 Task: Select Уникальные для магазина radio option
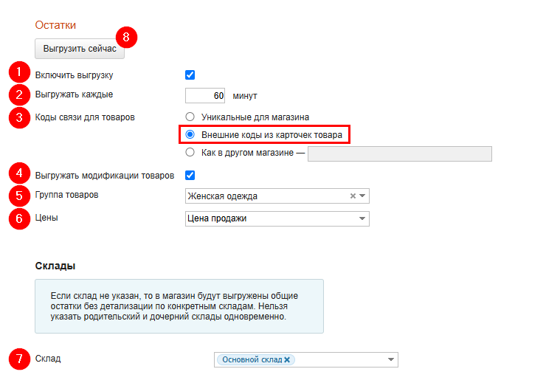click(x=190, y=117)
